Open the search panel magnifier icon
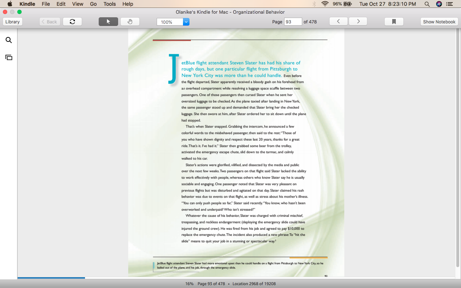Screen dimensions: 461x288 pyautogui.click(x=9, y=40)
